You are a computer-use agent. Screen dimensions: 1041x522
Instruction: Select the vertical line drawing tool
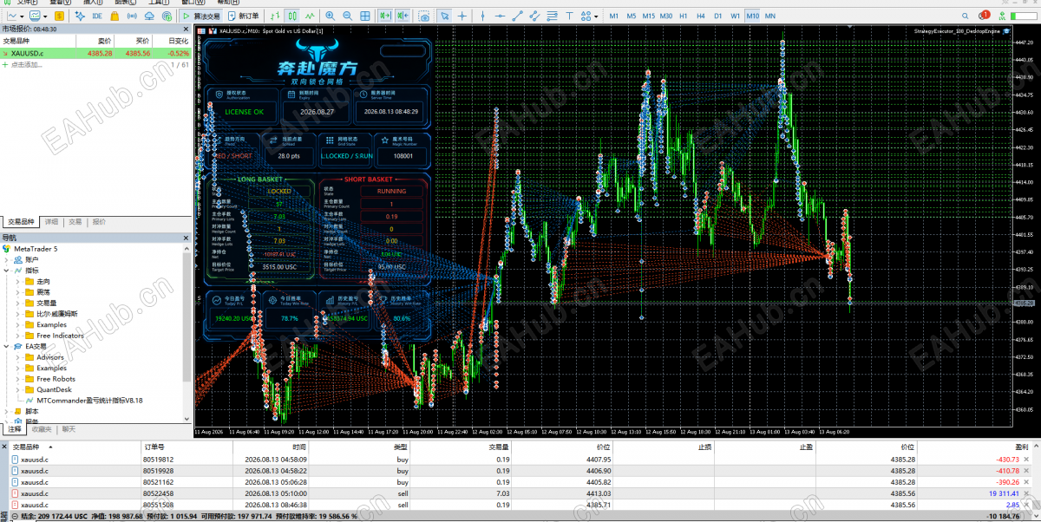click(482, 16)
